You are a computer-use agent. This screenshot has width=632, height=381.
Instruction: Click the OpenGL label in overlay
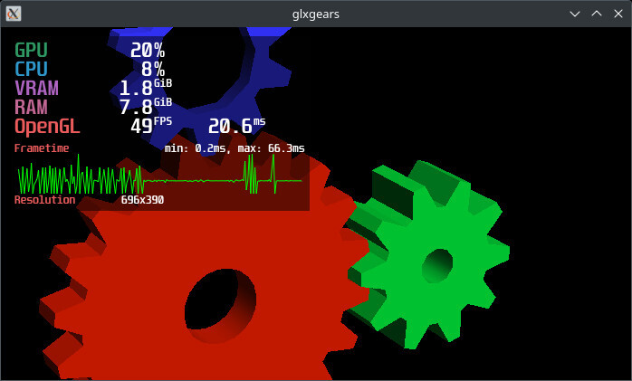[47, 127]
